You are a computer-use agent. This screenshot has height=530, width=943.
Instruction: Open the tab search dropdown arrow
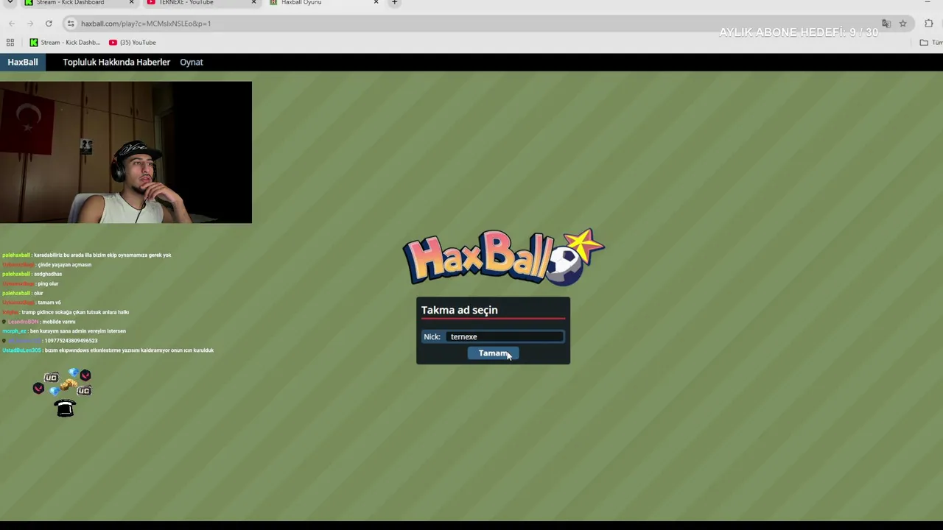(10, 3)
